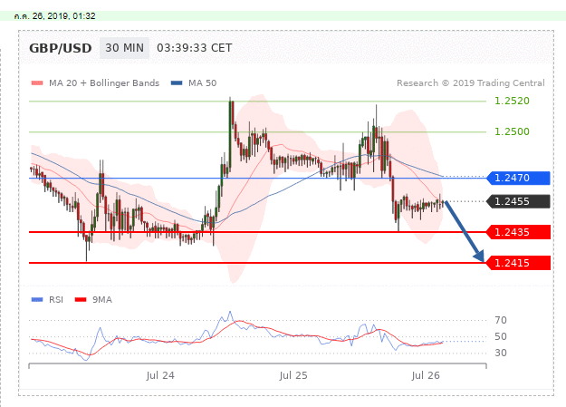Click the Jul 25 date axis label
This screenshot has width=566, height=407.
click(x=293, y=375)
